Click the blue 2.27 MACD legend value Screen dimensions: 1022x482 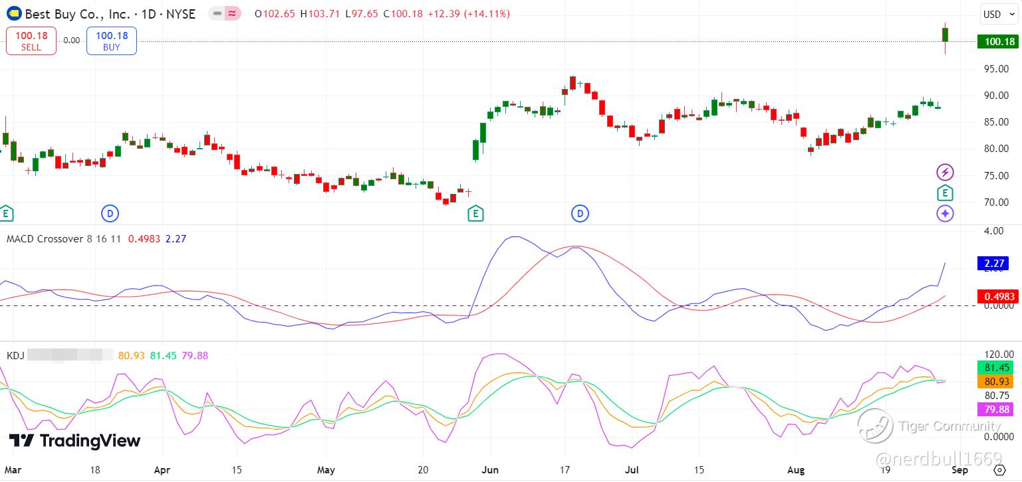pyautogui.click(x=176, y=238)
